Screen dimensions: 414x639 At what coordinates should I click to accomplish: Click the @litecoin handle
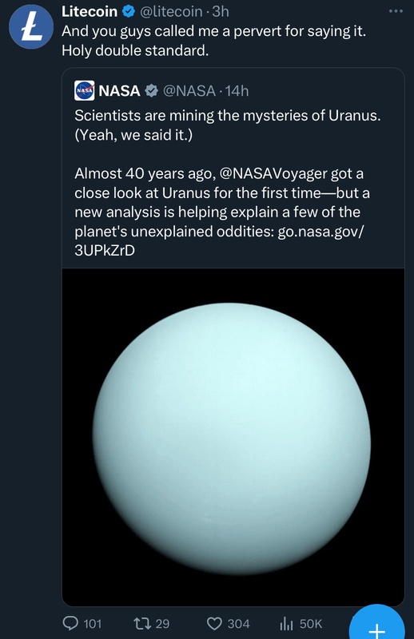coord(171,11)
